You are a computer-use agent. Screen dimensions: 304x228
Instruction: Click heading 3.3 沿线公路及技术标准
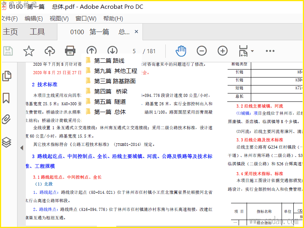pos(260,140)
